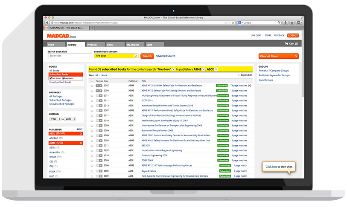Open Subscribed Packages filter
347x207 pixels.
[60, 100]
